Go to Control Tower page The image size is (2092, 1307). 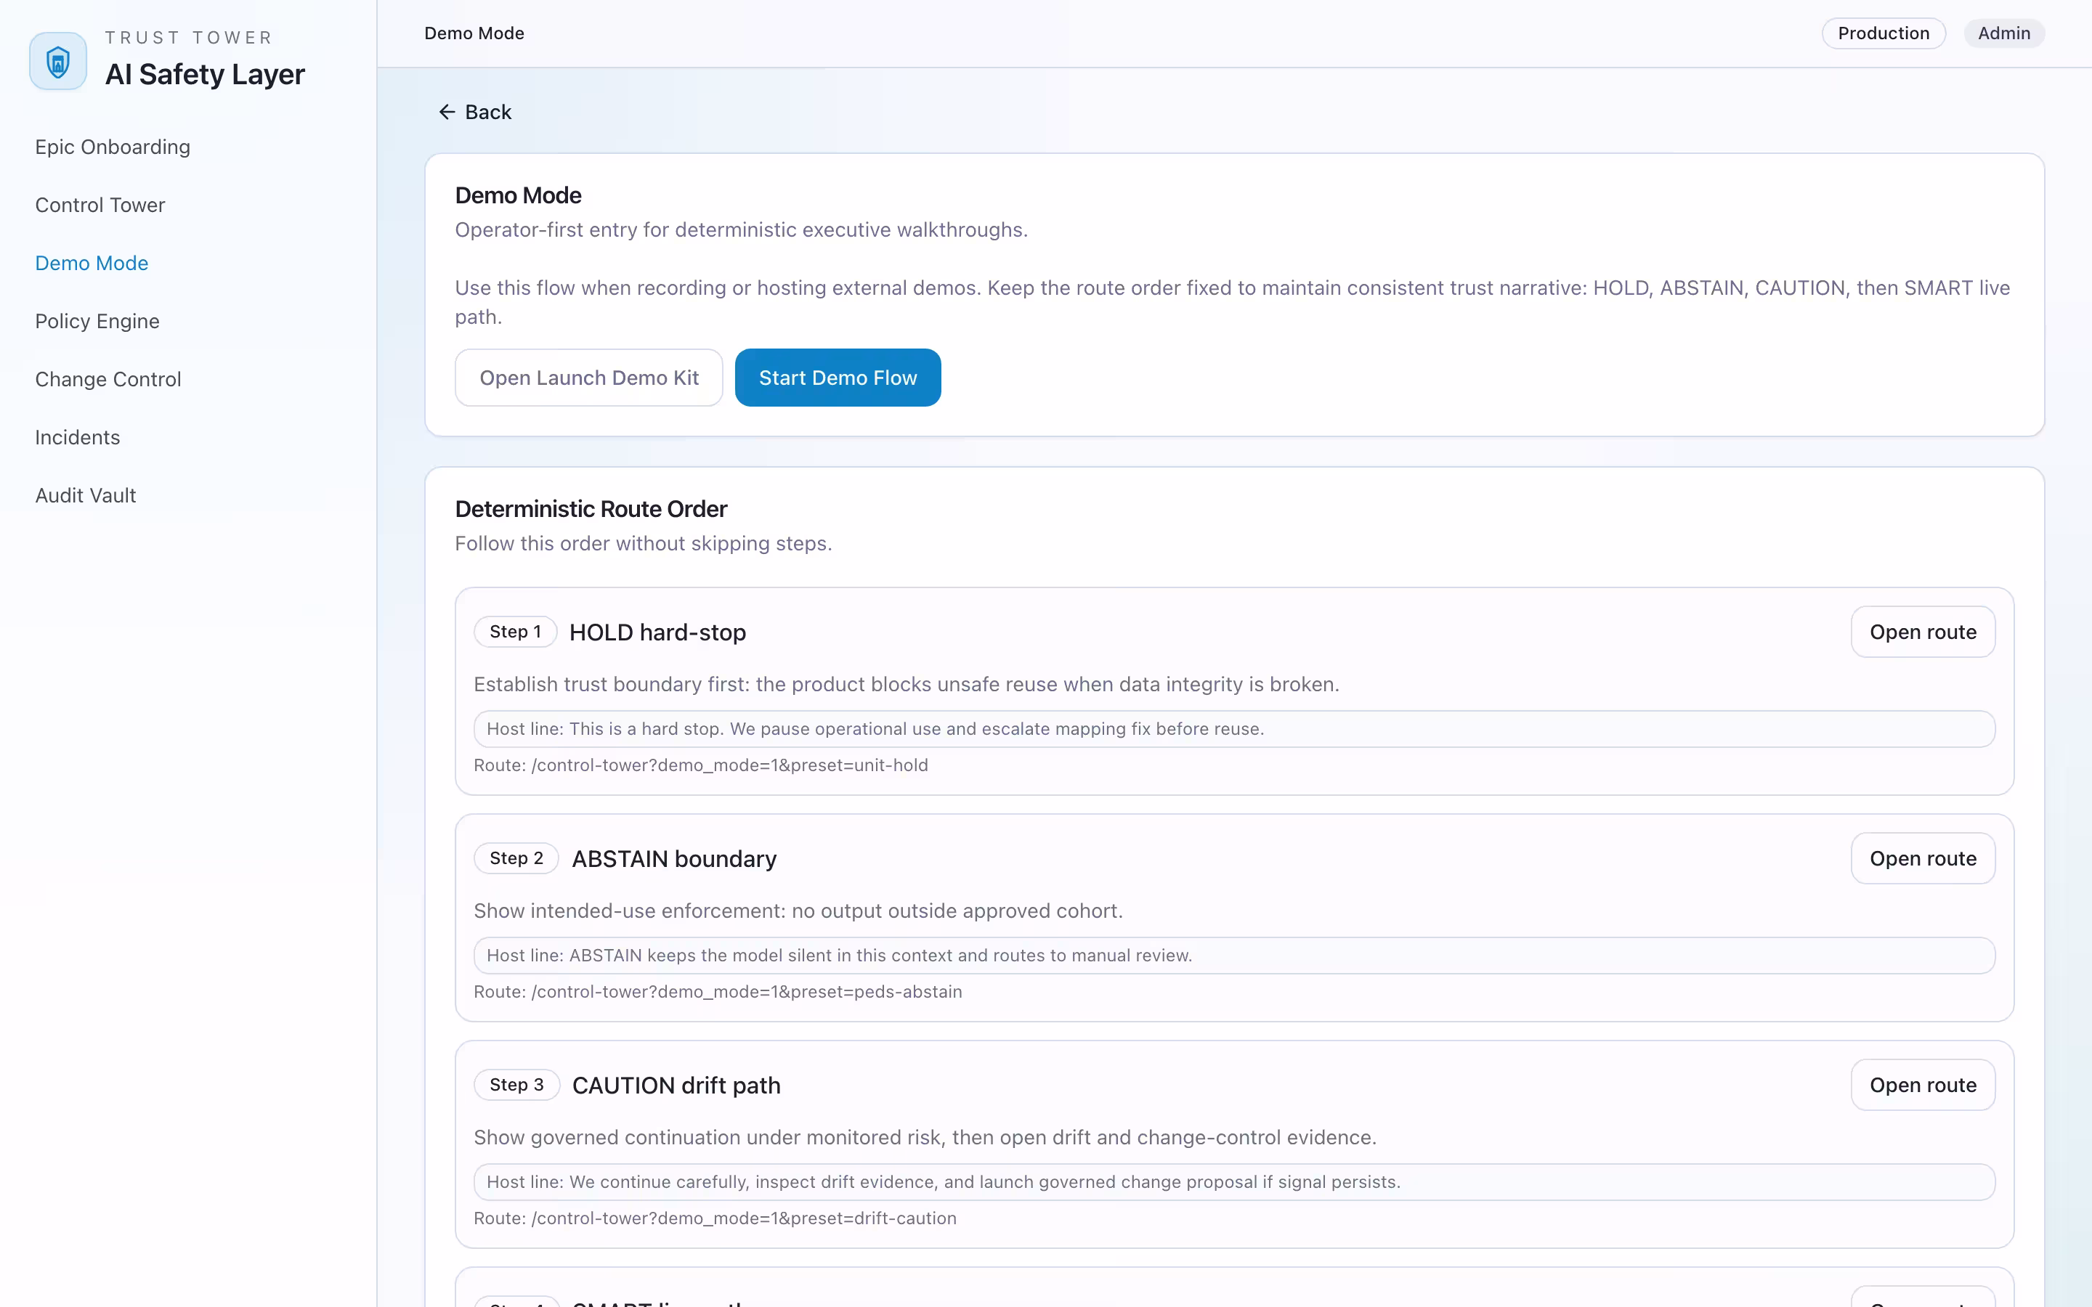(100, 205)
